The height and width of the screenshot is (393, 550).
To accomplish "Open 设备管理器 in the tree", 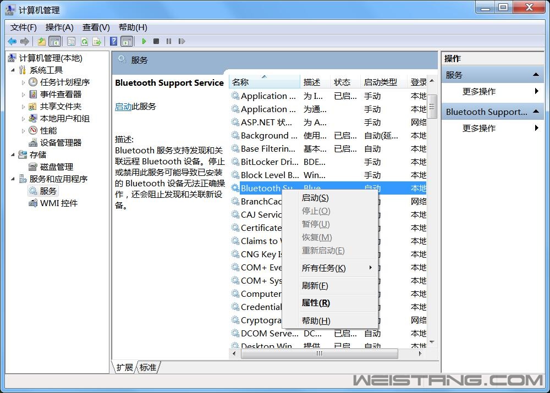I will pos(61,143).
